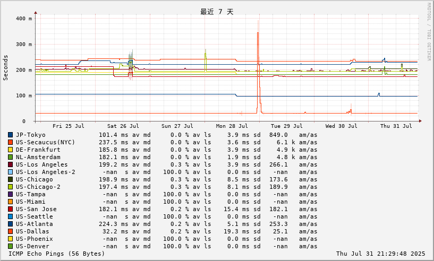Image resolution: width=434 pixels, height=261 pixels.
Task: Click the 101.4 ms median value for JP-Tokyo
Action: [114, 135]
